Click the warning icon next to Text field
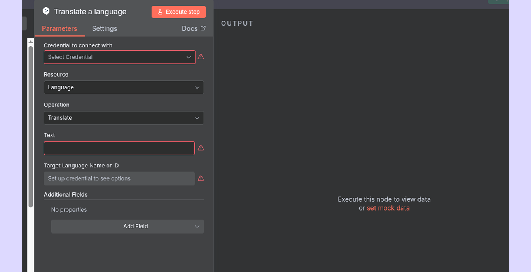The height and width of the screenshot is (272, 531). pyautogui.click(x=201, y=148)
